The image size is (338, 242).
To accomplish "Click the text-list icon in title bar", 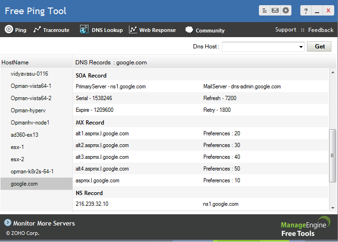I will (265, 10).
